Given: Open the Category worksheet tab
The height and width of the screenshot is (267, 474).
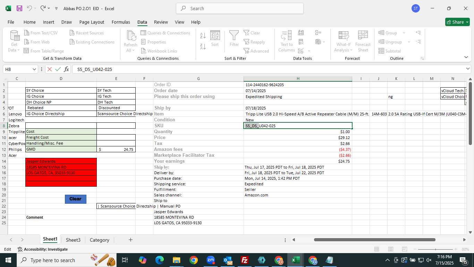Looking at the screenshot, I should 99,240.
